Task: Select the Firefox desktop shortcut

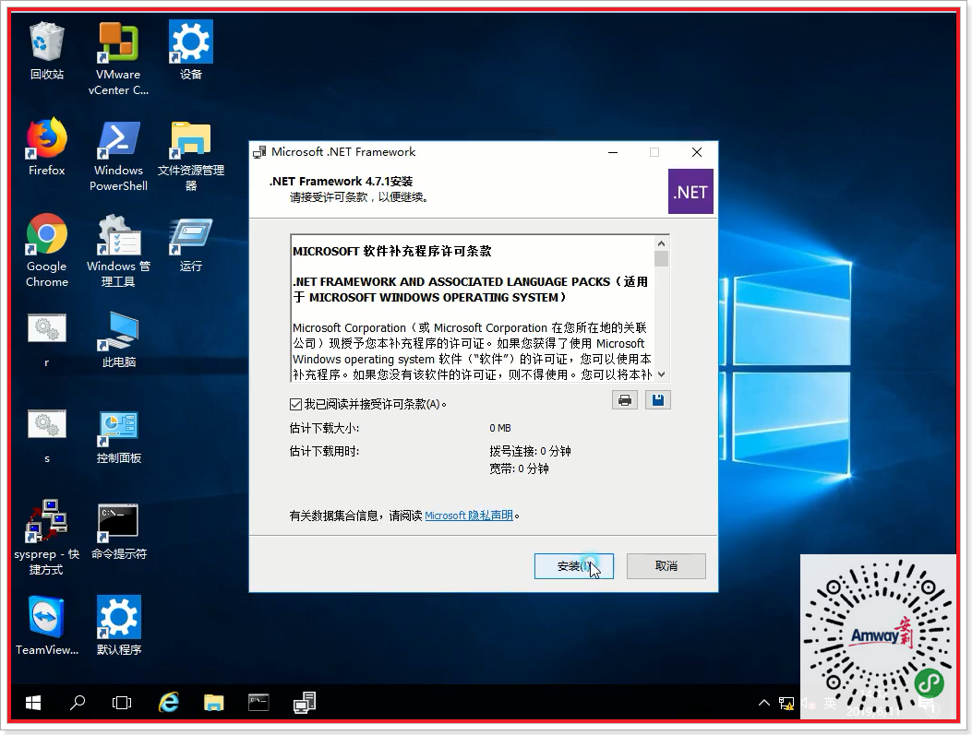Action: pyautogui.click(x=46, y=147)
